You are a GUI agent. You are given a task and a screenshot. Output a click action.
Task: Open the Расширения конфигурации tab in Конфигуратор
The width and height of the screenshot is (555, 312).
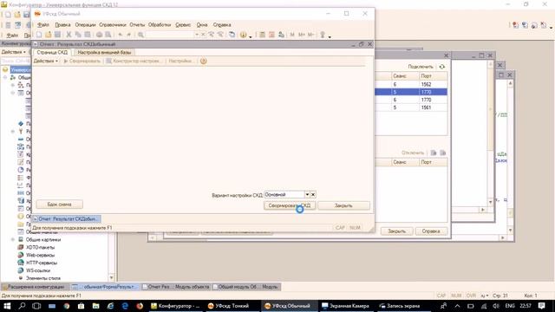(x=35, y=287)
